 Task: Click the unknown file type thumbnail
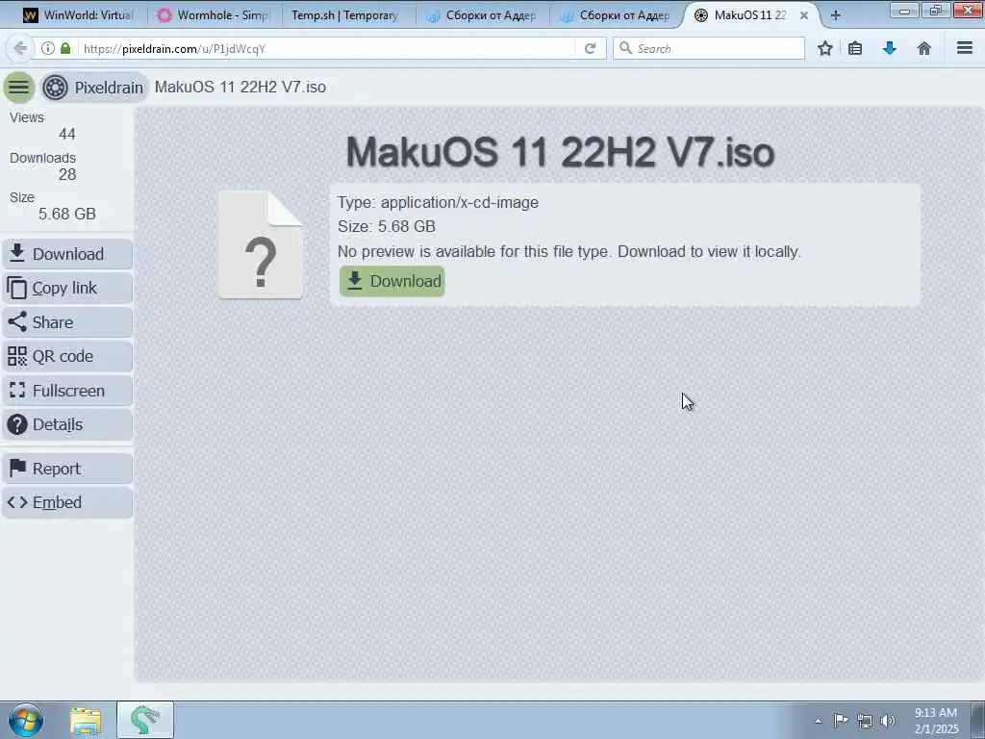[x=261, y=244]
